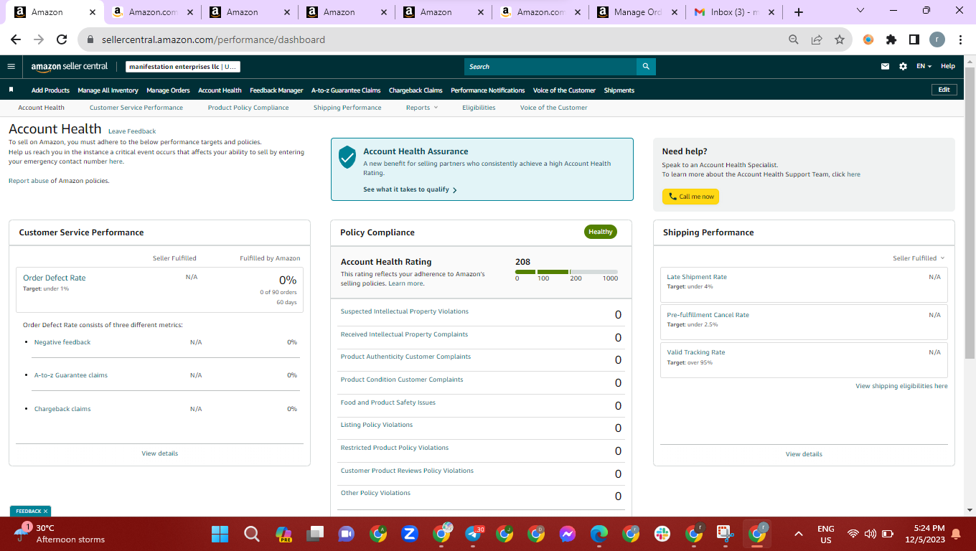Click the Report abuse link
976x551 pixels.
point(29,181)
